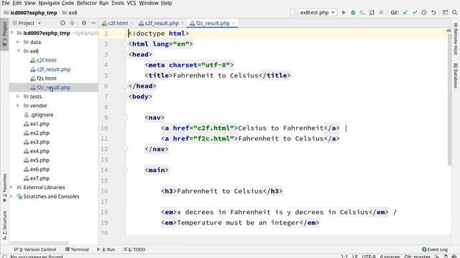
Task: Expand External Libraries node
Action: 11,187
